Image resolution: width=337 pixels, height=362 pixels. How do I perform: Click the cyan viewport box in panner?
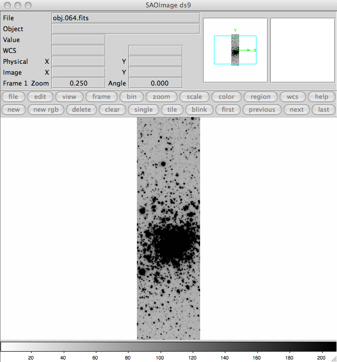[235, 50]
